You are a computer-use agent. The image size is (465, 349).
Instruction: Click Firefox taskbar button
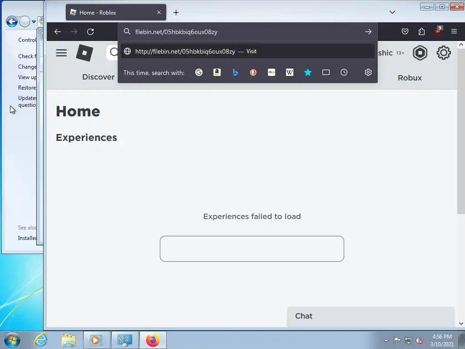click(x=153, y=340)
